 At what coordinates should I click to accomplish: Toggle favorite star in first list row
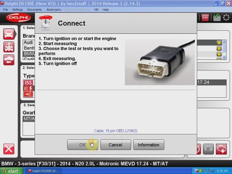219,43
